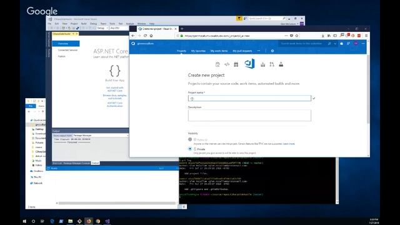Click the browser home button

tap(151, 36)
